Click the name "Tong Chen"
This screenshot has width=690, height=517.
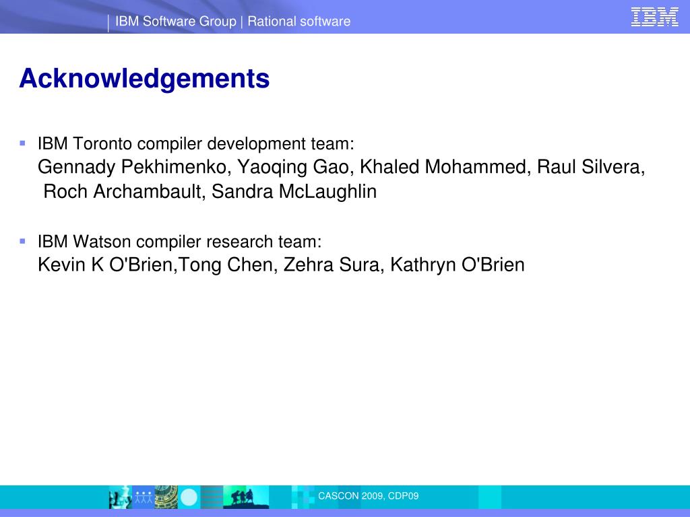(x=225, y=265)
